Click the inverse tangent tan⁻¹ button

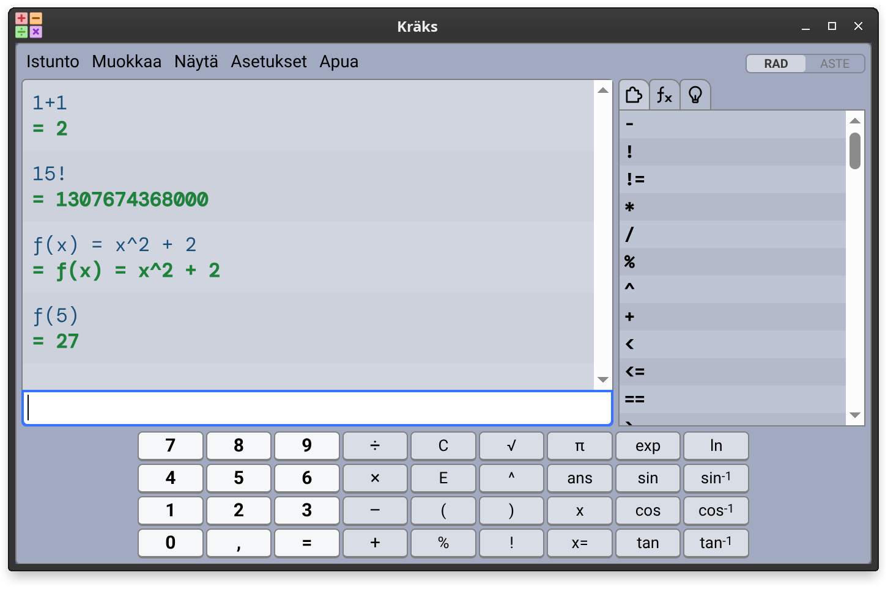[716, 543]
